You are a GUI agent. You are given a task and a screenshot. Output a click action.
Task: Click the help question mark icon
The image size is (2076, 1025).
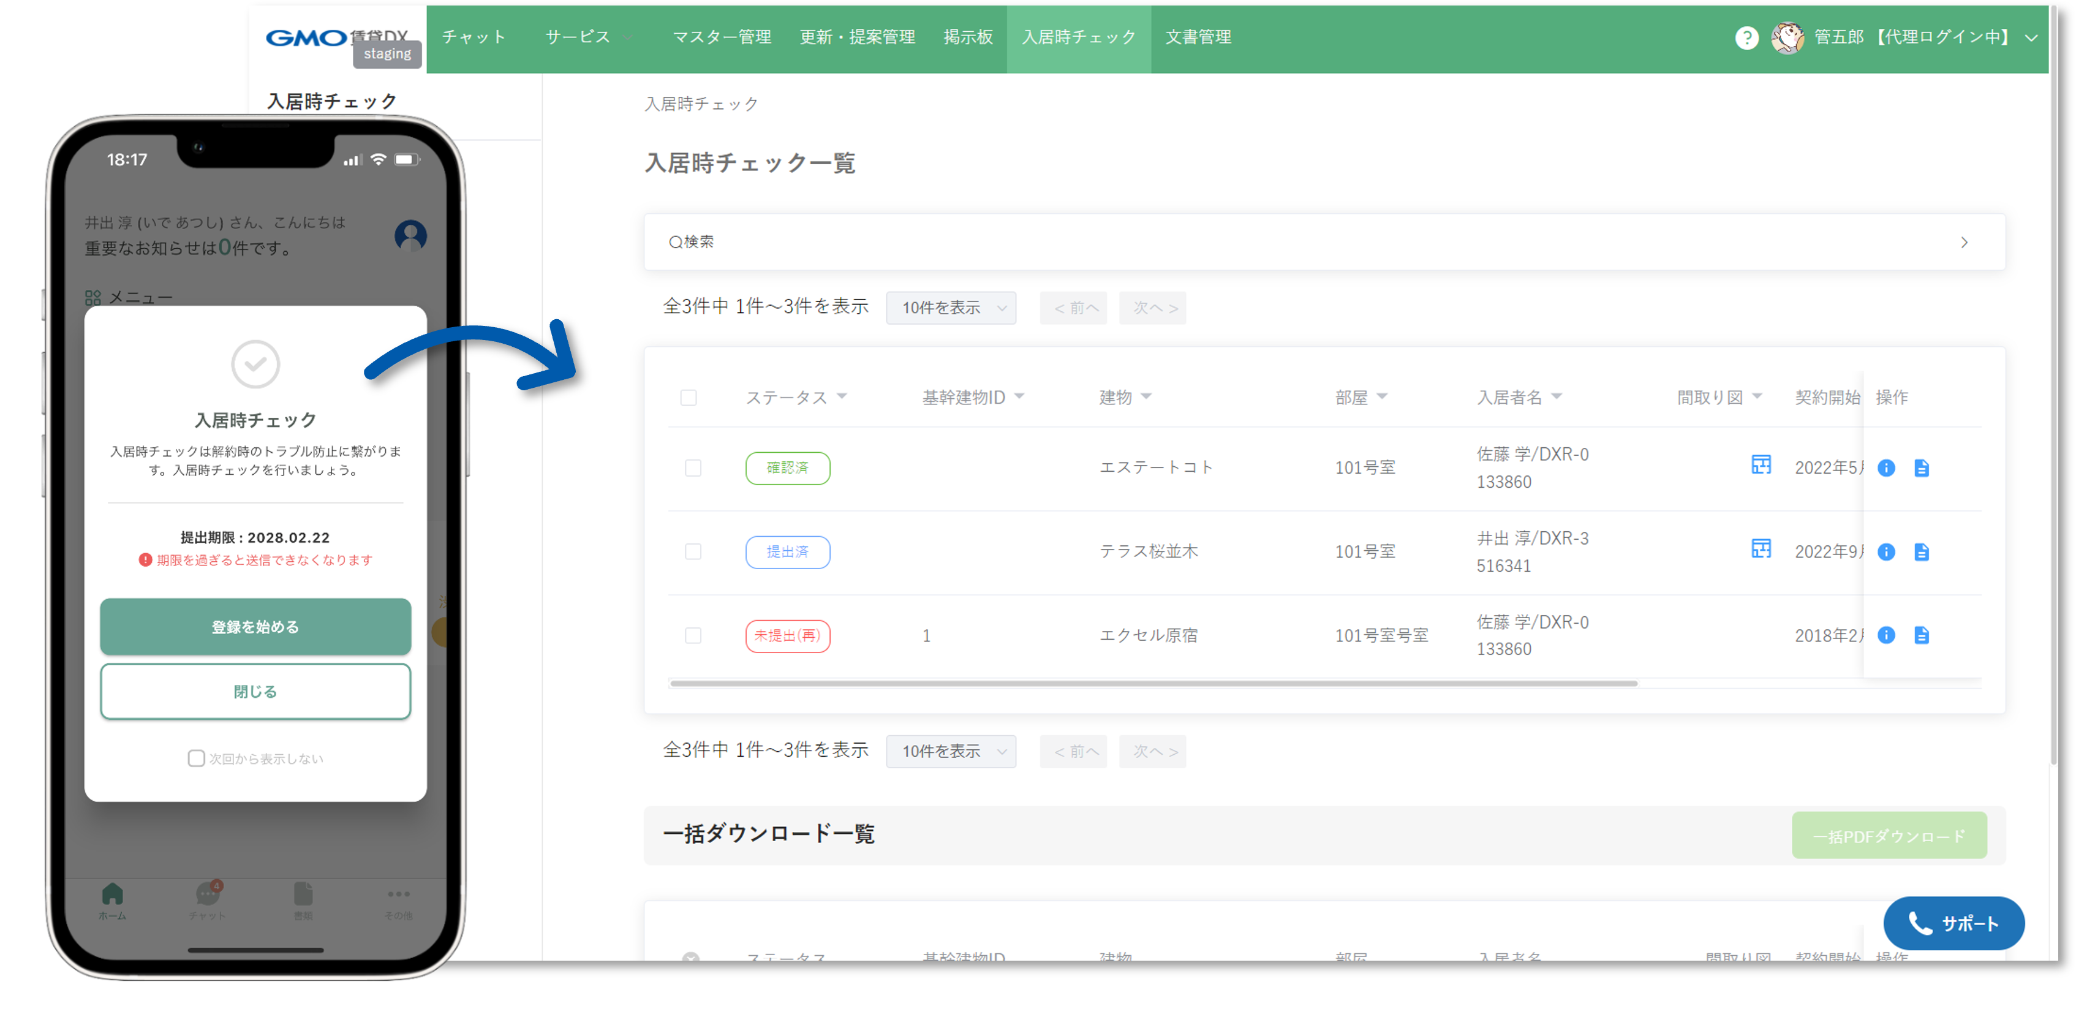tap(1746, 37)
